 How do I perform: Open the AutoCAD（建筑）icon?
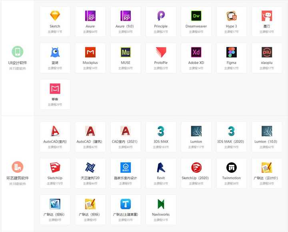(x=90, y=131)
